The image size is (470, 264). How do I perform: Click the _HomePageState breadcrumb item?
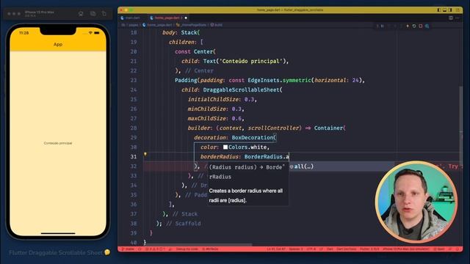point(191,25)
